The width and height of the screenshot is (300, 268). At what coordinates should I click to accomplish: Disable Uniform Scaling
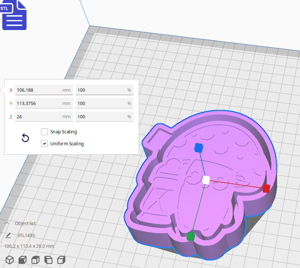(44, 143)
